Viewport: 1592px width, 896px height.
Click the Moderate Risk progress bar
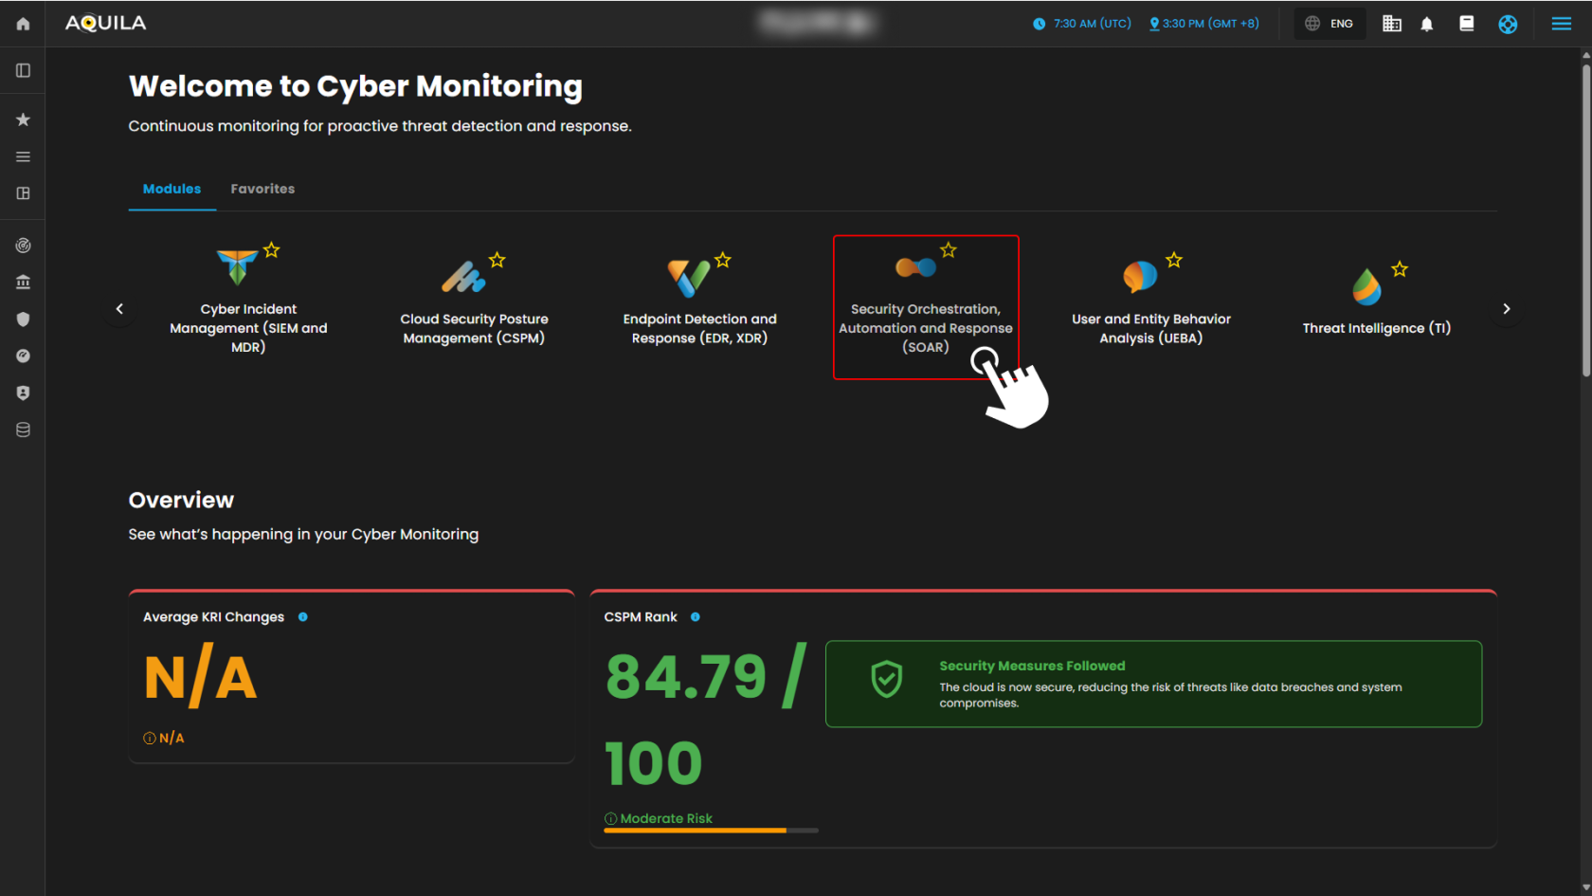711,831
